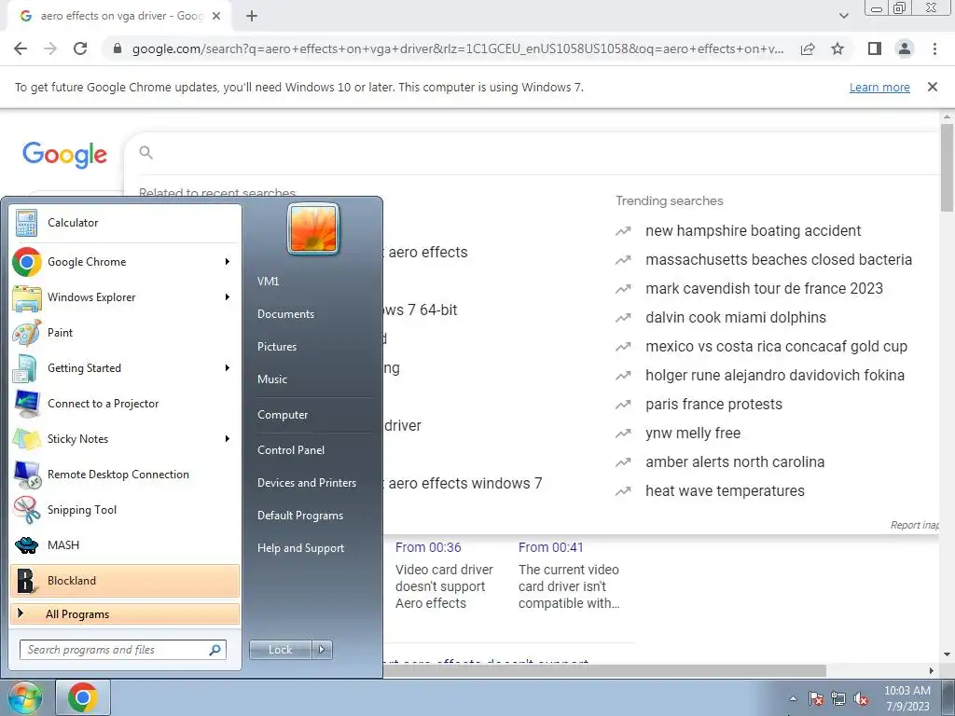Select trending search new hampshire boating accident
Screen dimensions: 955x716
tap(753, 231)
